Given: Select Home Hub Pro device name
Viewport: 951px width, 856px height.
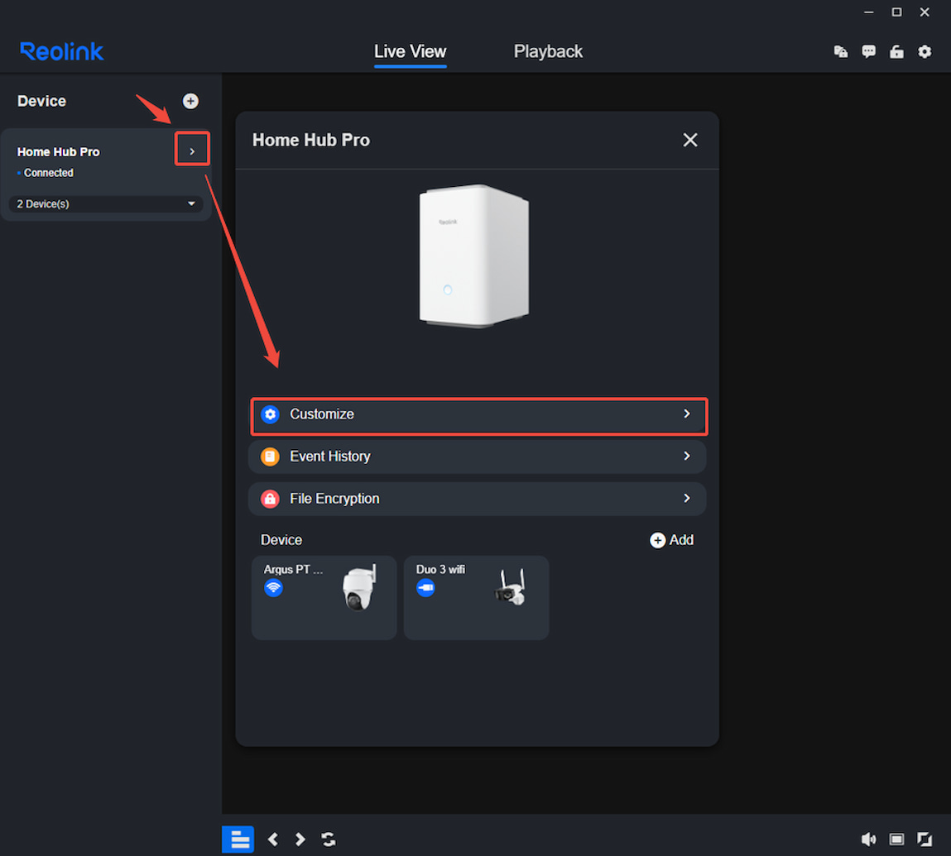Looking at the screenshot, I should coord(58,151).
